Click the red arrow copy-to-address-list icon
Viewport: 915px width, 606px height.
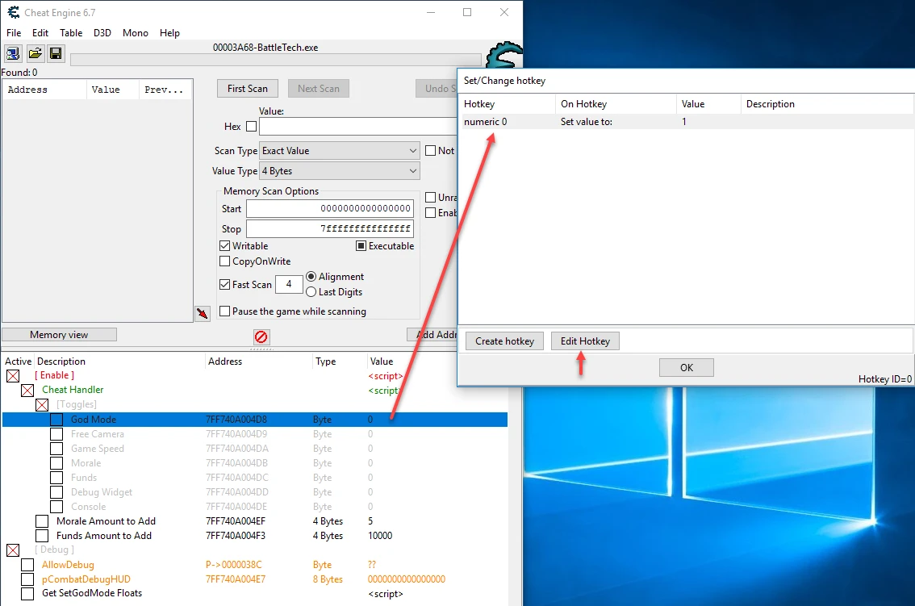(x=203, y=314)
